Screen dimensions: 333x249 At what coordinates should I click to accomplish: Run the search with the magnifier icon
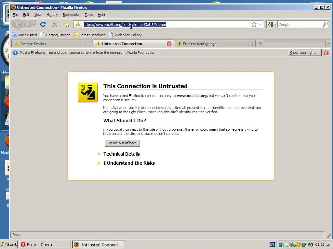click(x=325, y=24)
